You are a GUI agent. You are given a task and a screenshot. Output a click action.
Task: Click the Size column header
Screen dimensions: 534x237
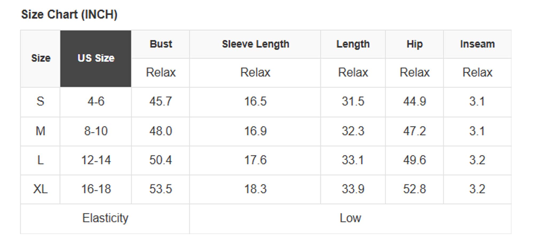click(x=41, y=58)
